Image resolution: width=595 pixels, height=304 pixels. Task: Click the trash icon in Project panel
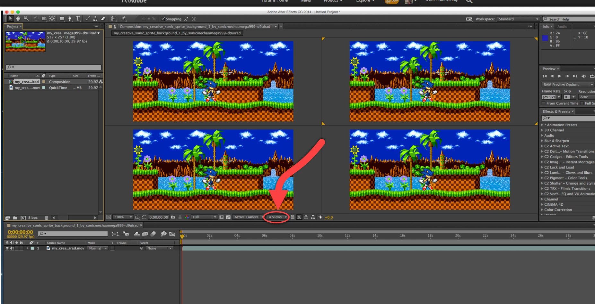point(47,218)
